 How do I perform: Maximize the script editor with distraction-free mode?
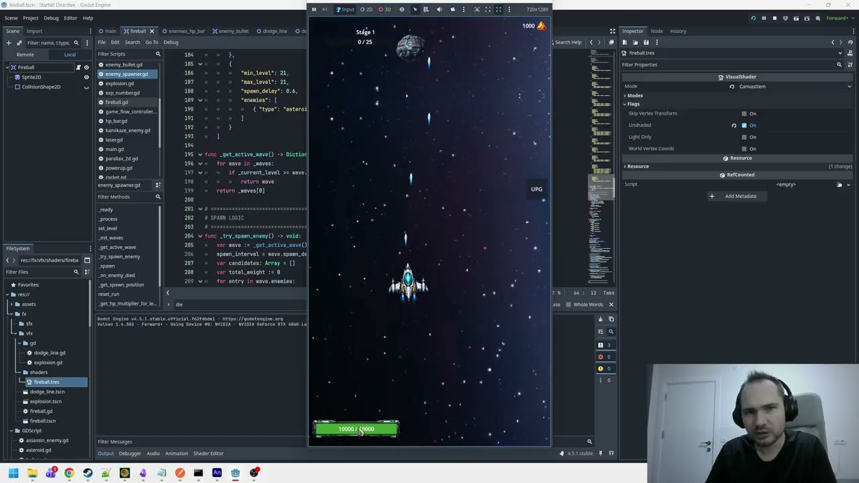(x=612, y=31)
